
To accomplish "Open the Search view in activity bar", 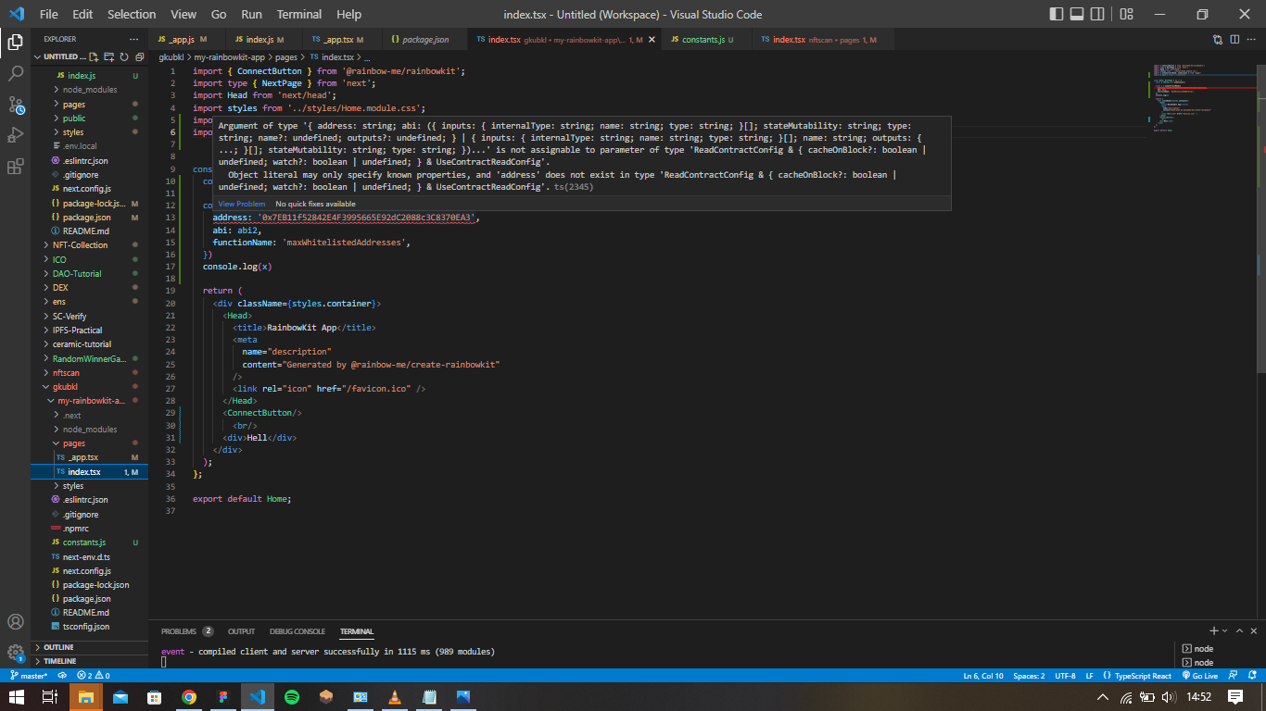I will click(15, 72).
